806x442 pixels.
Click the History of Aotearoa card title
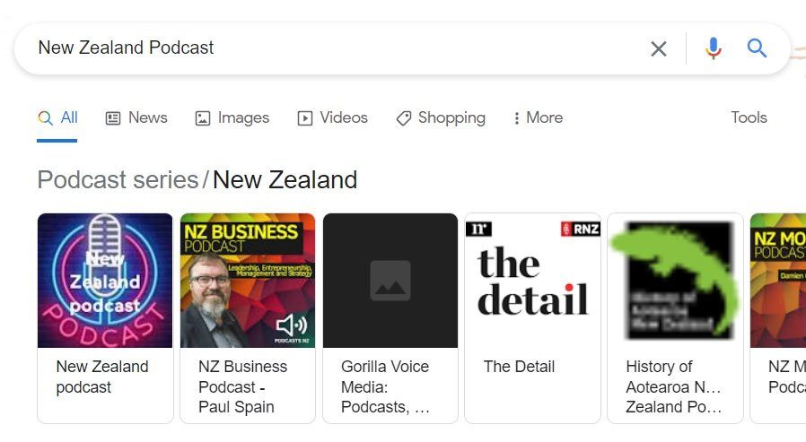tap(673, 386)
